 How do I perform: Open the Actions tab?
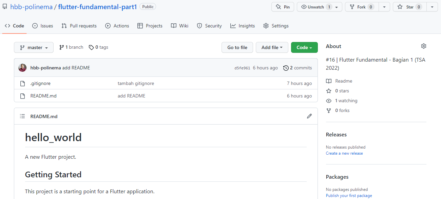[x=117, y=25]
